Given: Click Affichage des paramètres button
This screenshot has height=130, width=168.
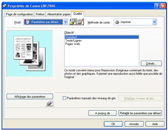Looking at the screenshot, I should [30, 97].
